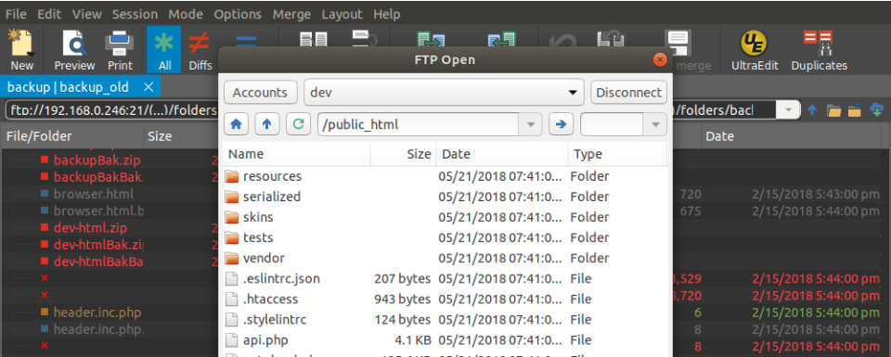Screen dimensions: 891x357
Task: Click the blue go arrow in FTP Open
Action: [x=561, y=124]
